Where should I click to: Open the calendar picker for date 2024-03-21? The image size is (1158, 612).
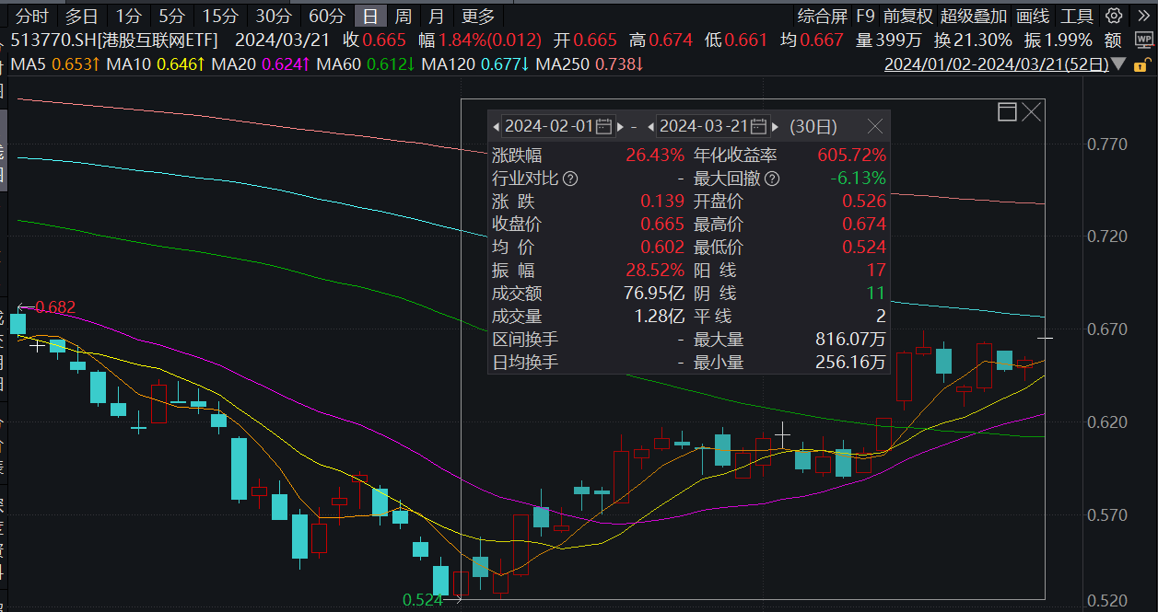click(x=757, y=126)
